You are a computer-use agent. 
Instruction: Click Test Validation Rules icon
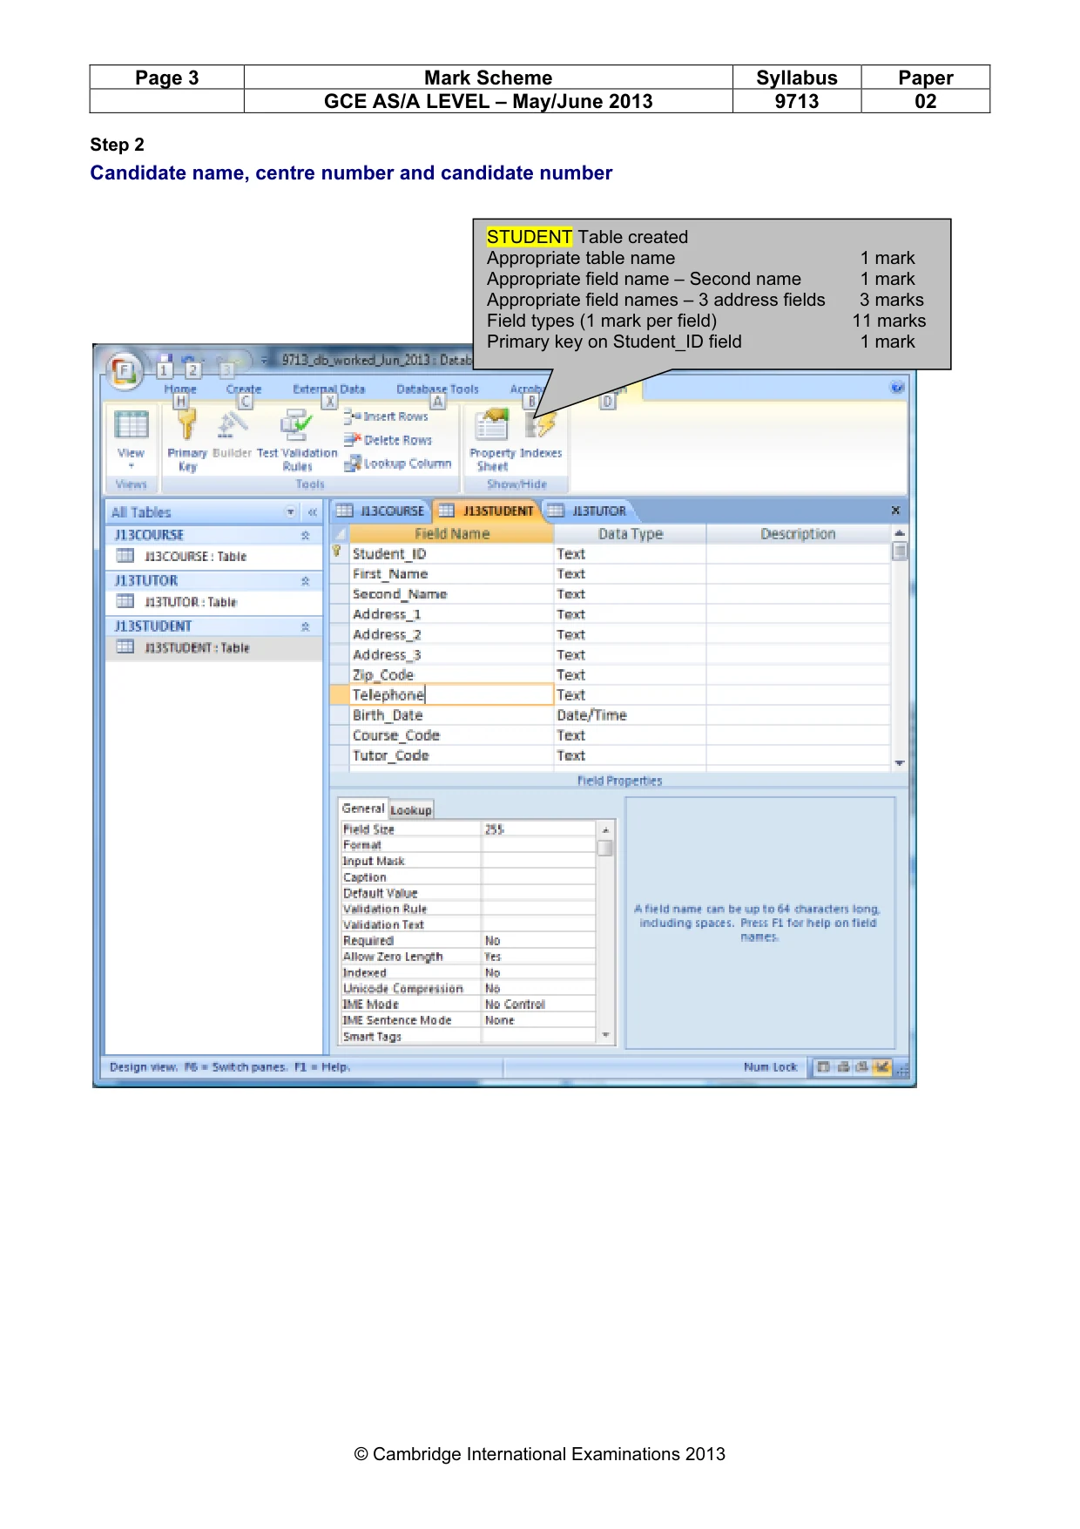(297, 440)
